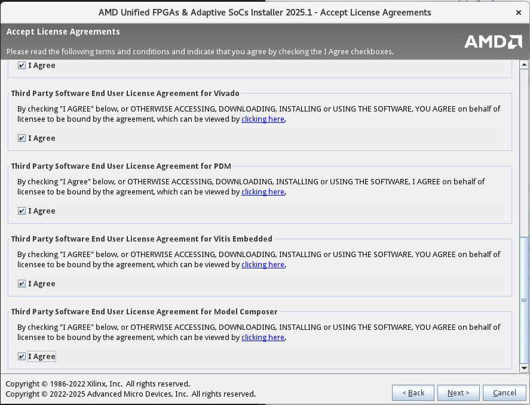Go back with the Back button

[413, 392]
